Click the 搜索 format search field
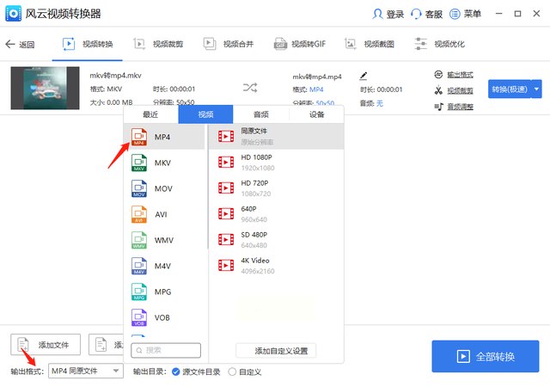550x387 pixels. click(166, 351)
